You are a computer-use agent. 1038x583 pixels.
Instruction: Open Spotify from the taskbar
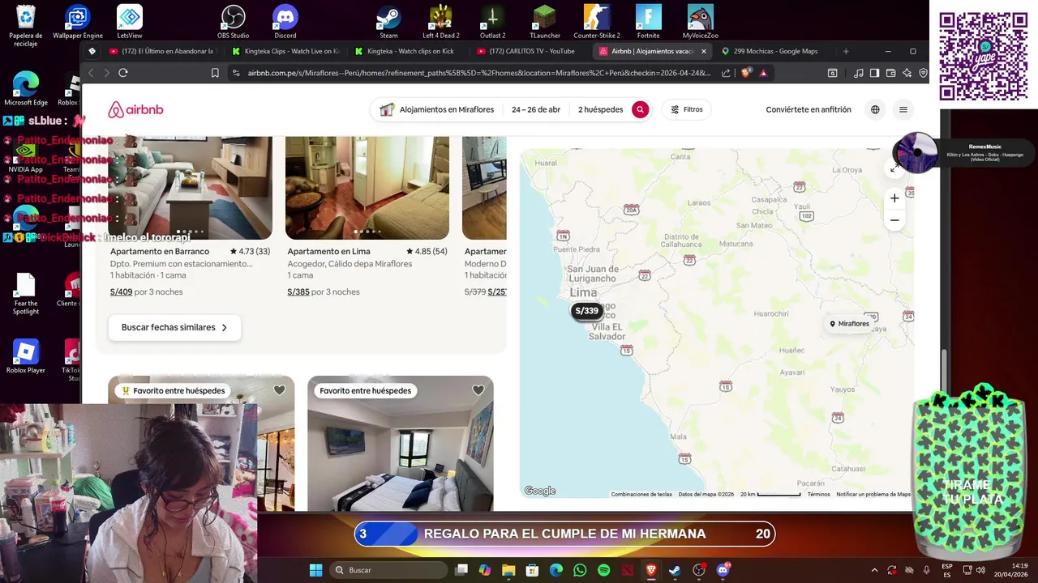point(603,570)
